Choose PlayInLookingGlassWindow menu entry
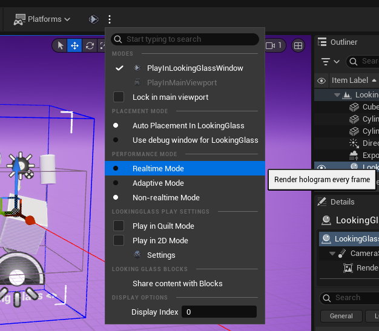Screen dimensions: 379x331 tap(195, 68)
